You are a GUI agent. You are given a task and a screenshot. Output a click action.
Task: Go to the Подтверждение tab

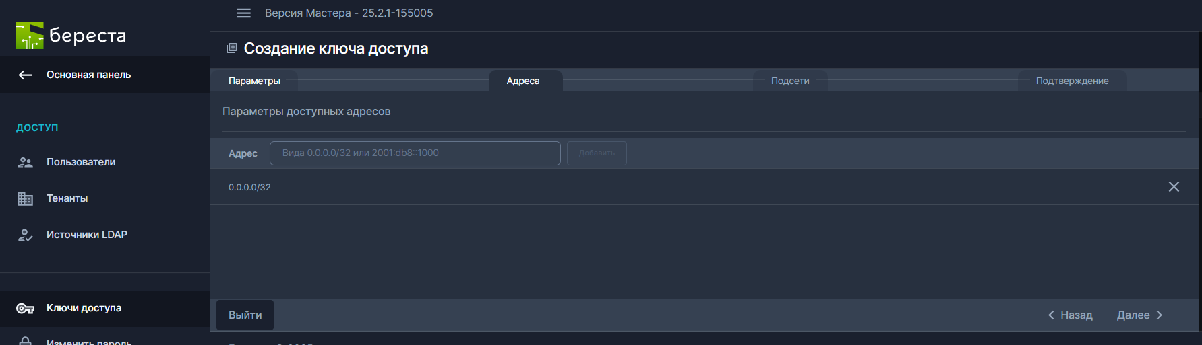pyautogui.click(x=1072, y=81)
